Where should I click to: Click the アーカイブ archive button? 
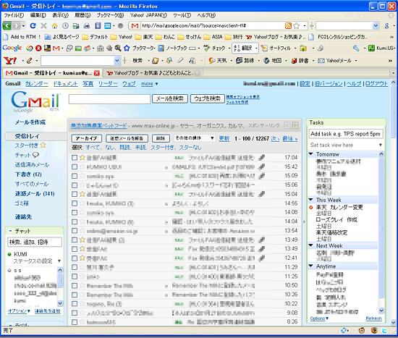click(x=87, y=138)
